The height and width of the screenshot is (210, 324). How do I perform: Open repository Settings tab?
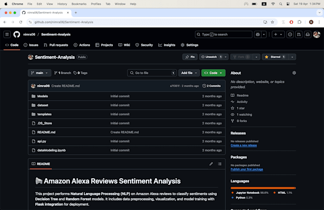coord(190,45)
